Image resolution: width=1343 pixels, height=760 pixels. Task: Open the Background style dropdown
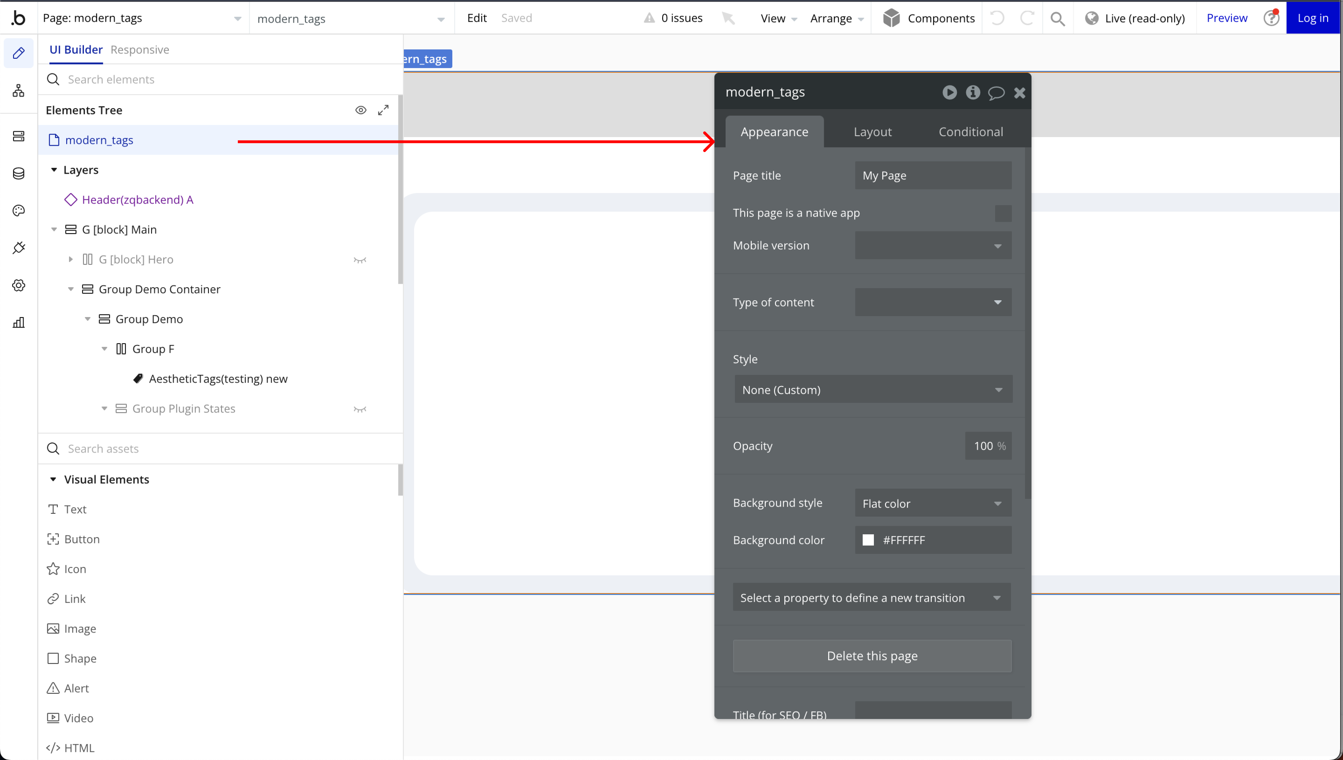pyautogui.click(x=933, y=503)
